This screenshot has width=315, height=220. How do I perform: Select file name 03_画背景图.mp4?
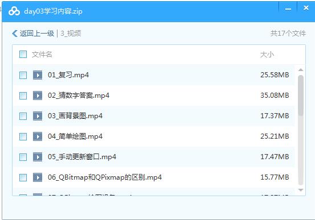(x=75, y=116)
